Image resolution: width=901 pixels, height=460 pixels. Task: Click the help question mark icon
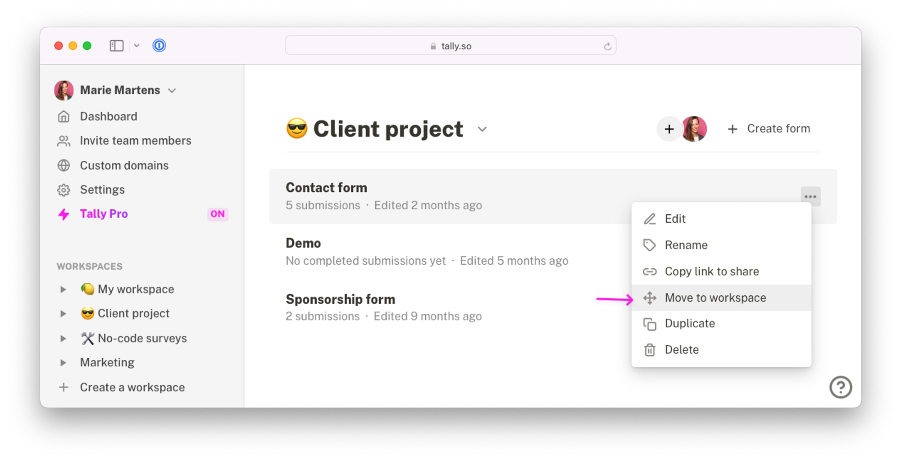click(840, 387)
